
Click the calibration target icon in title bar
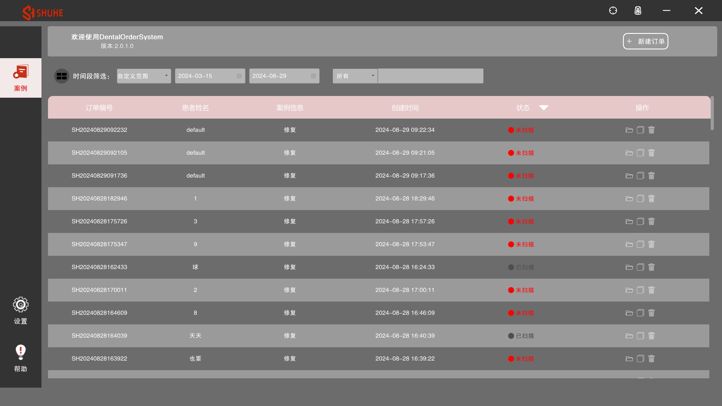click(613, 11)
